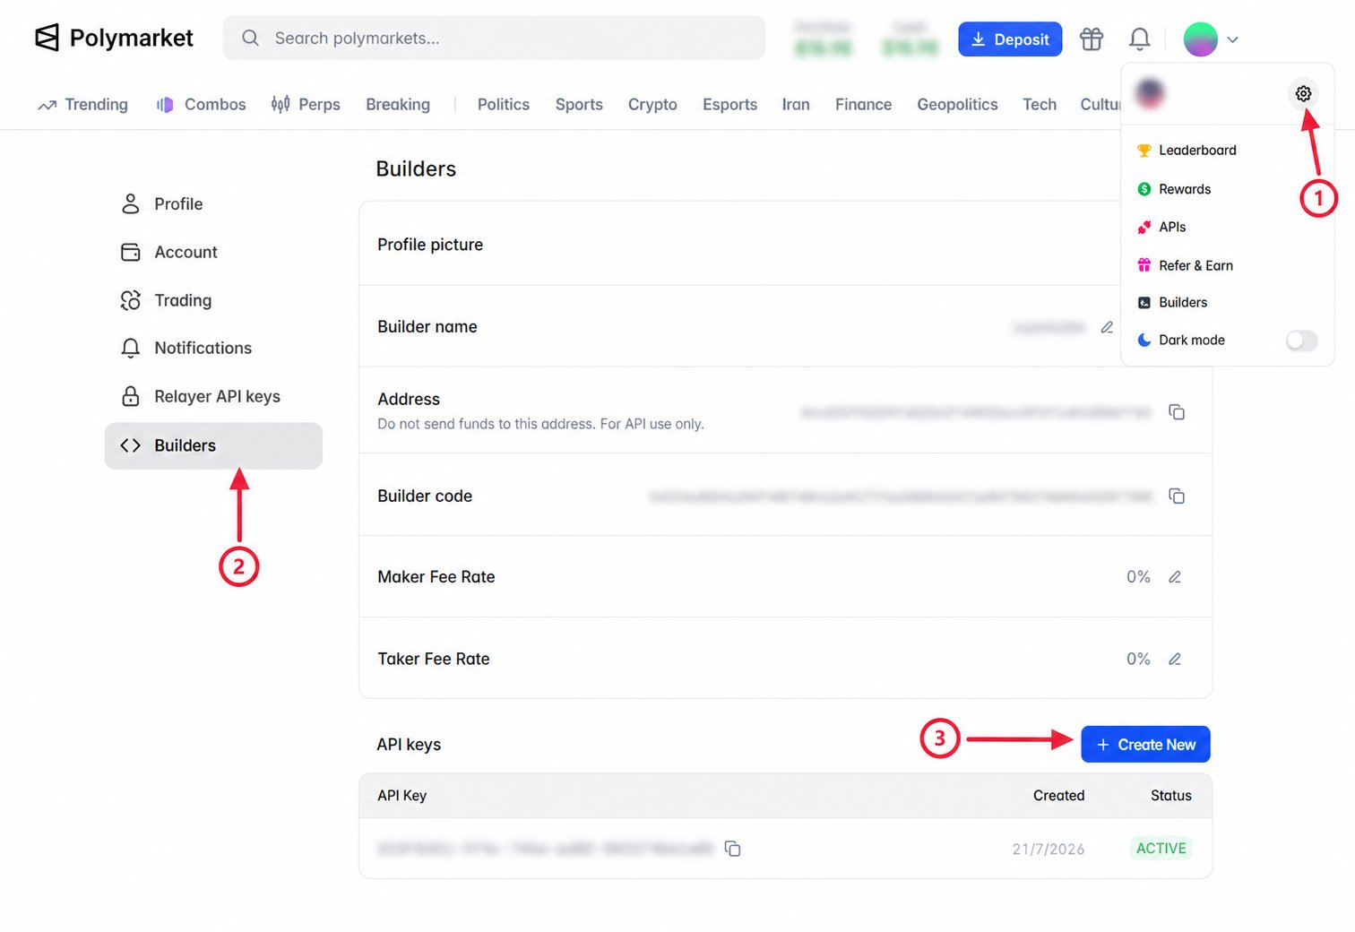Click the Trending arrow icon
This screenshot has width=1355, height=932.
pyautogui.click(x=47, y=105)
